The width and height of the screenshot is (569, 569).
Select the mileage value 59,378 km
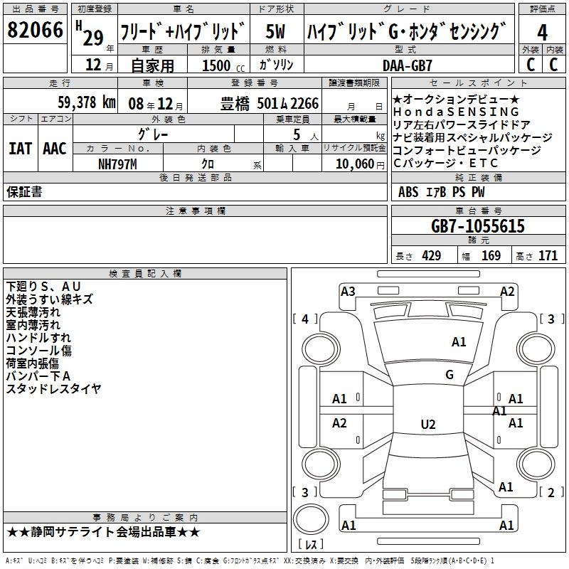point(78,102)
